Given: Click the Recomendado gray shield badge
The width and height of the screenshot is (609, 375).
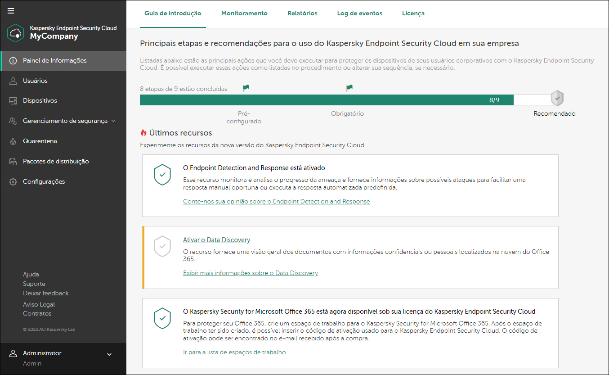Looking at the screenshot, I should 557,98.
